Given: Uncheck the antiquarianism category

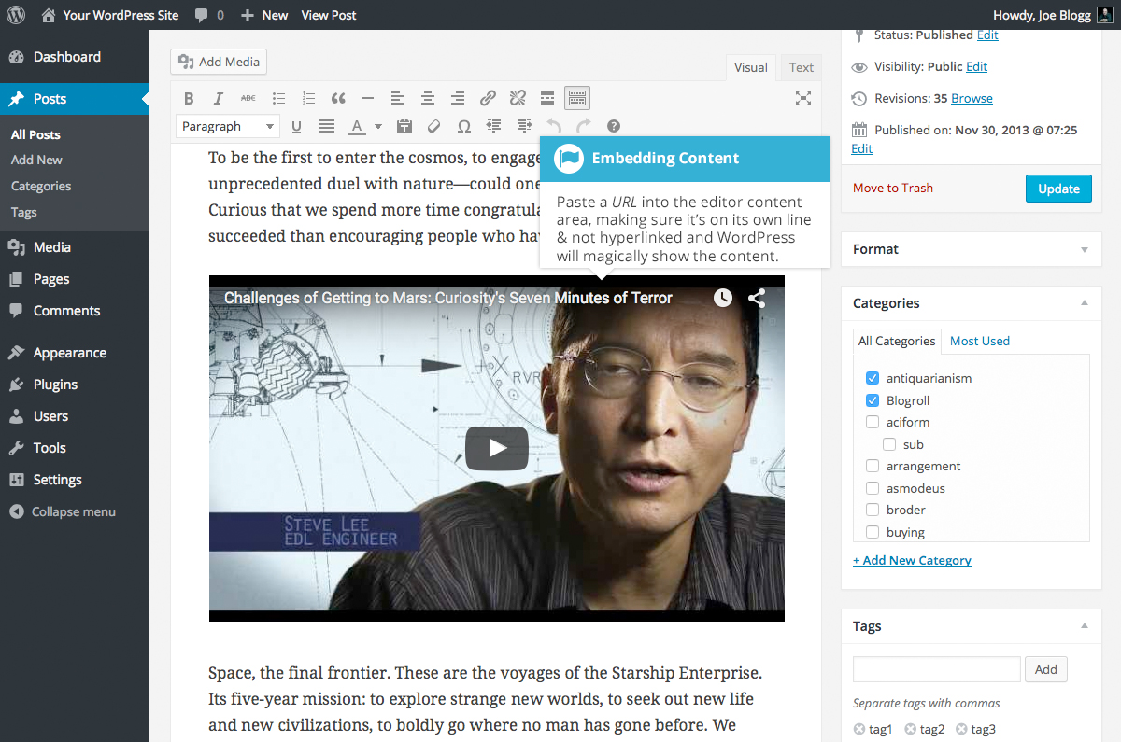Looking at the screenshot, I should 873,378.
